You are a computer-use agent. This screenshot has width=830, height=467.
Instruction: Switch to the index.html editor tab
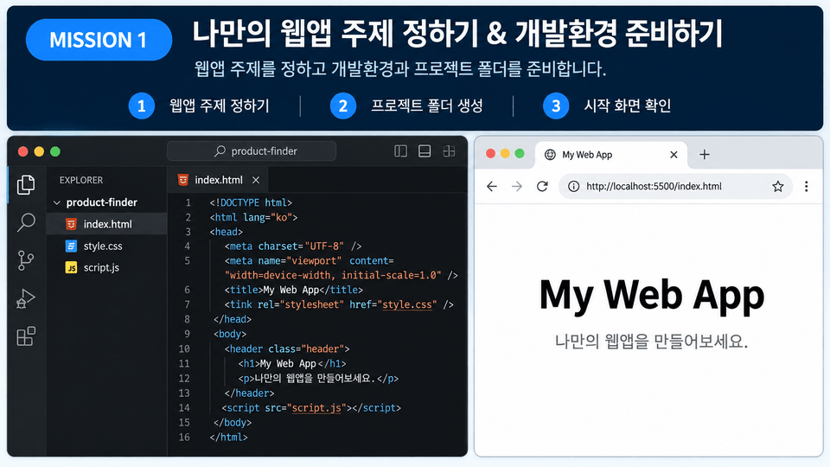(x=218, y=180)
